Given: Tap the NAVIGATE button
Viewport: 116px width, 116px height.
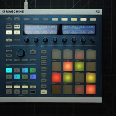Looking at the screenshot, I should tap(44, 69).
